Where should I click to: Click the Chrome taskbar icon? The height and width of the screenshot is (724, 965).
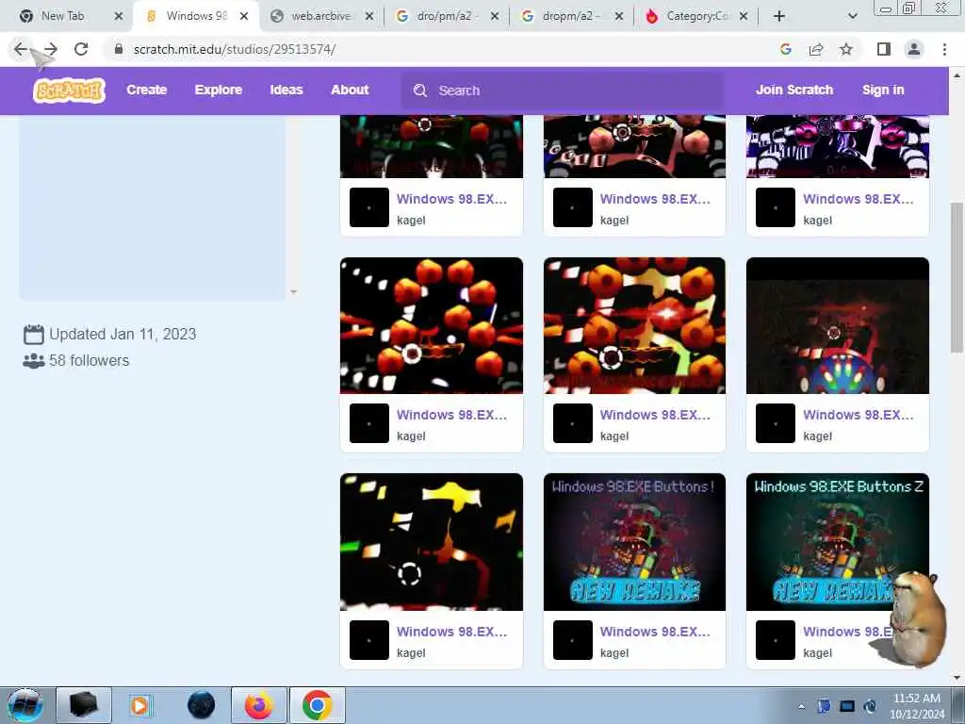coord(317,705)
